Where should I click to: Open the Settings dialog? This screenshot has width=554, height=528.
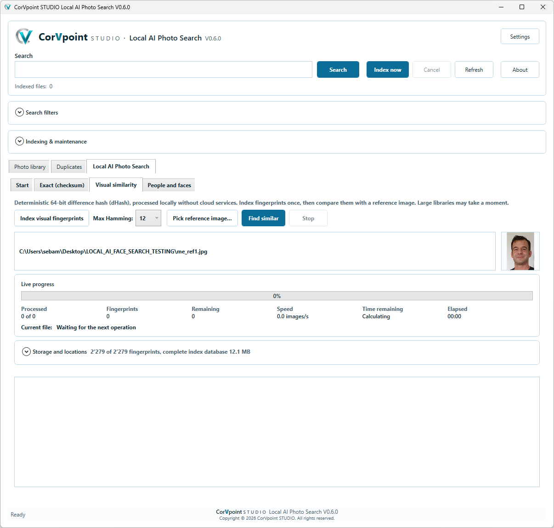pyautogui.click(x=520, y=37)
